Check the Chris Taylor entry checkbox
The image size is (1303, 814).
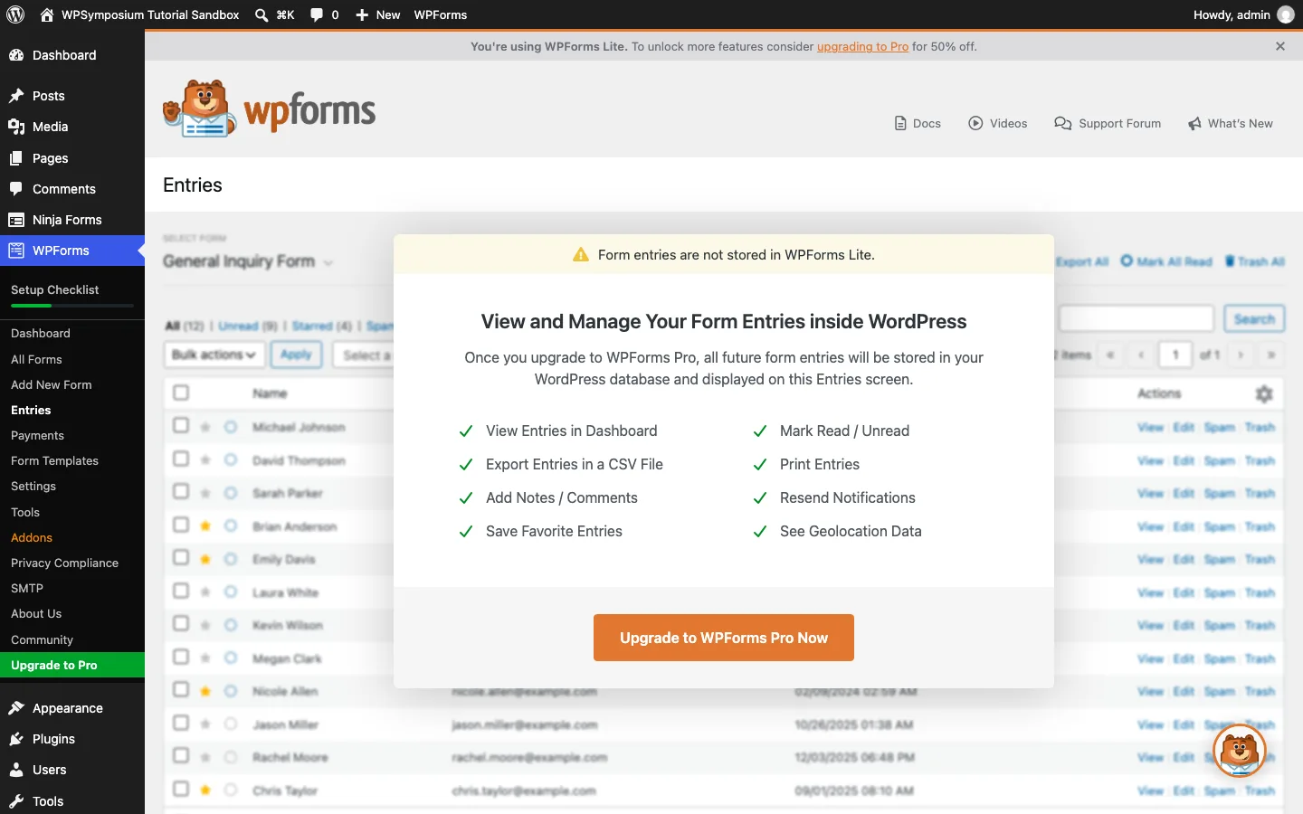(x=181, y=789)
